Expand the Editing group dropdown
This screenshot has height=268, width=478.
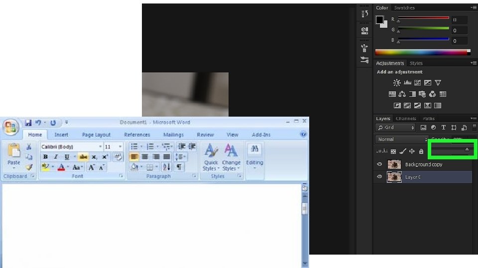(254, 157)
